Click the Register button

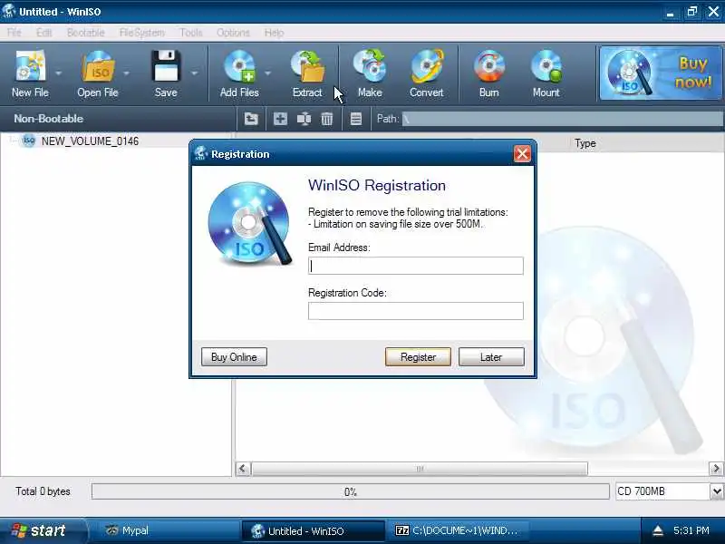tap(418, 357)
